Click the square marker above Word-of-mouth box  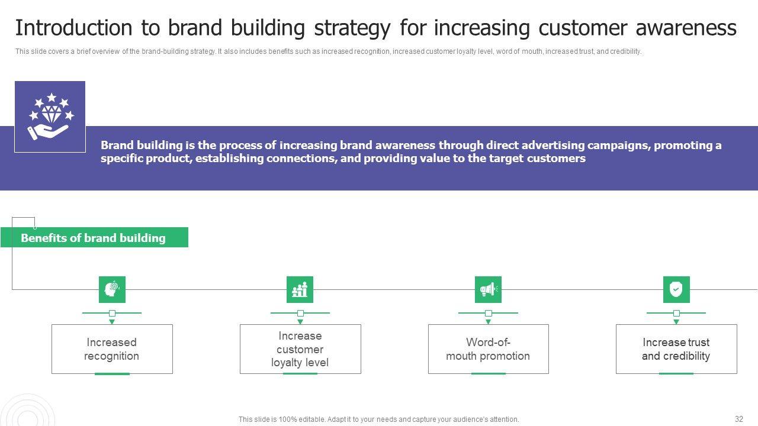(488, 313)
